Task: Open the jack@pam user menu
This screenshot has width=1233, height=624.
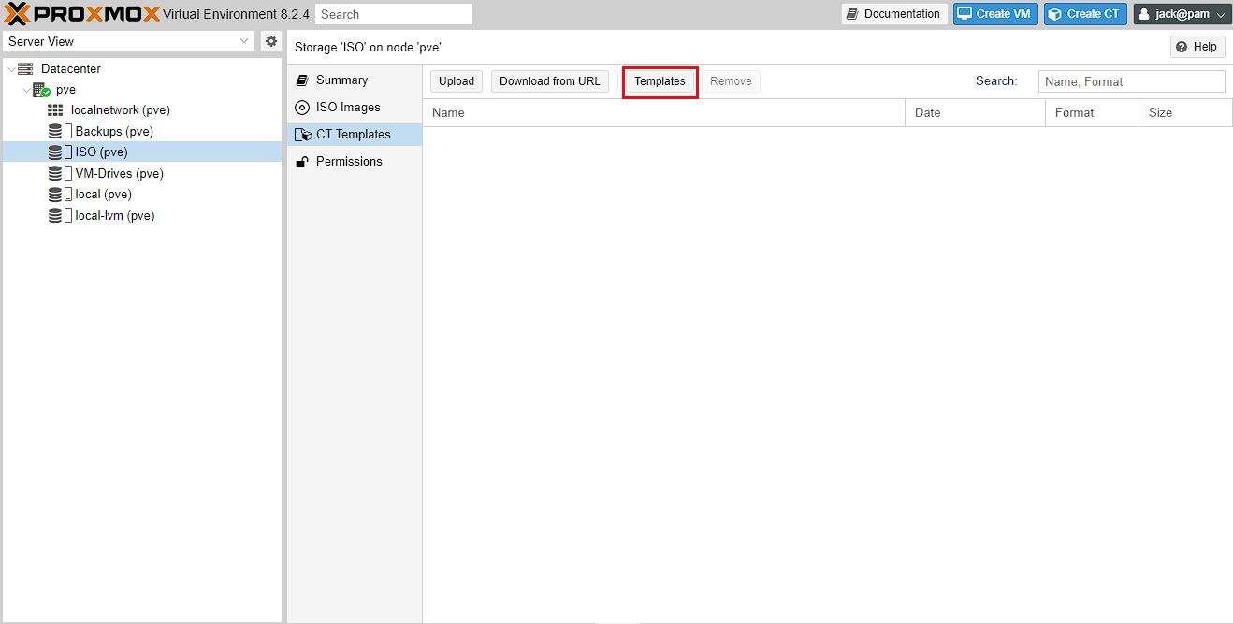Action: point(1182,14)
